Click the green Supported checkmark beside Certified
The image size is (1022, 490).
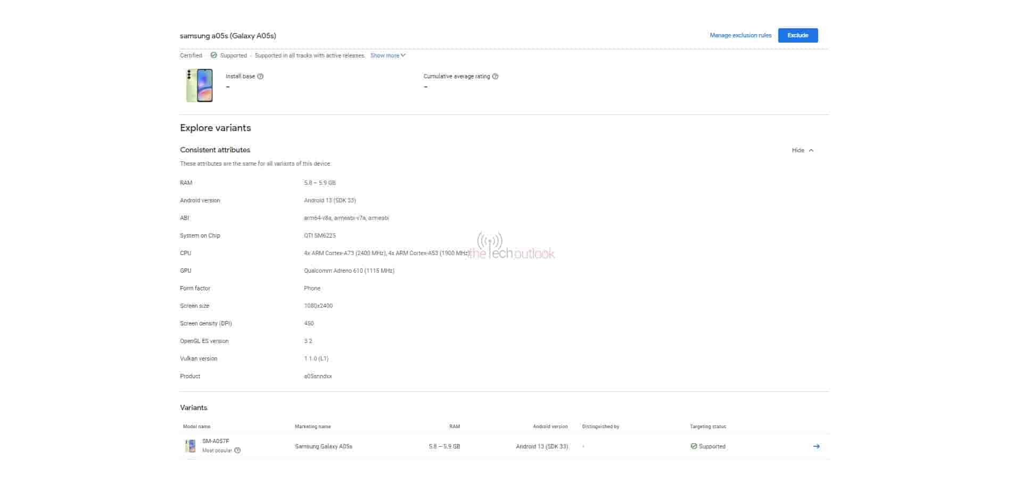213,55
